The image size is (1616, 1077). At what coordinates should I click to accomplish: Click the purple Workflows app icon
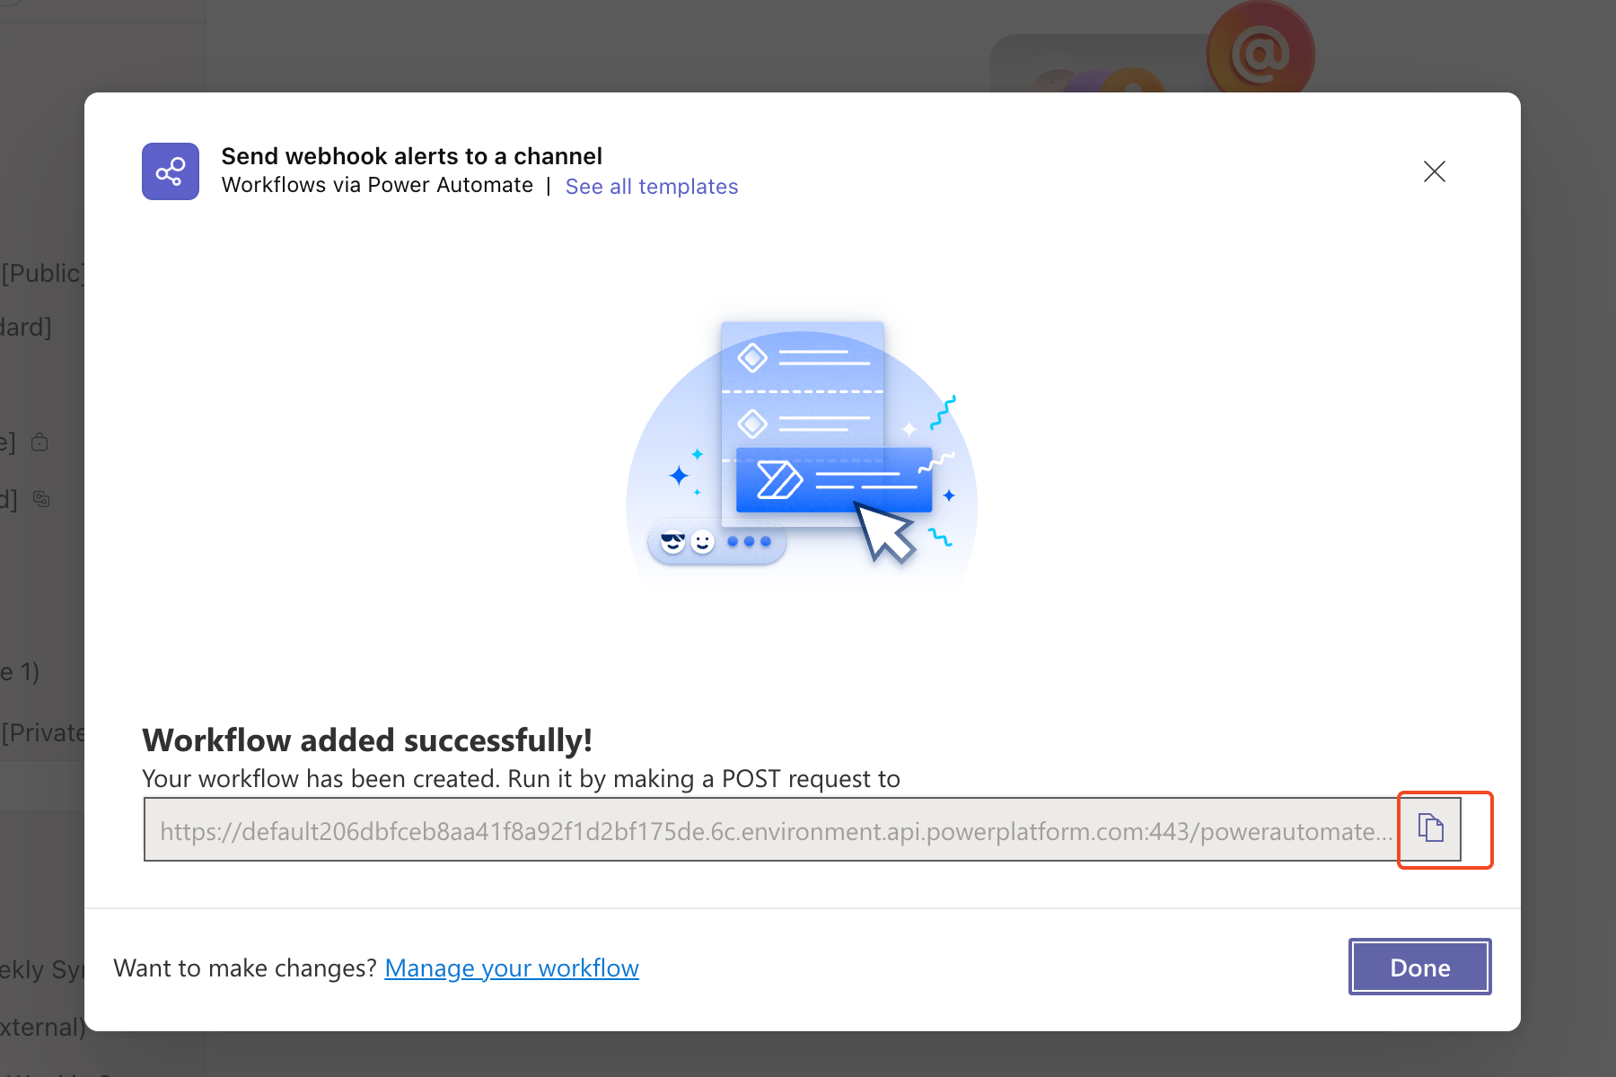pos(171,171)
